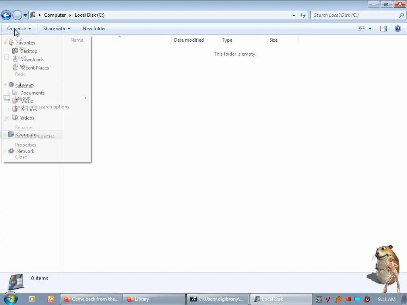407x305 pixels.
Task: Show the preview pane
Action: click(x=384, y=29)
